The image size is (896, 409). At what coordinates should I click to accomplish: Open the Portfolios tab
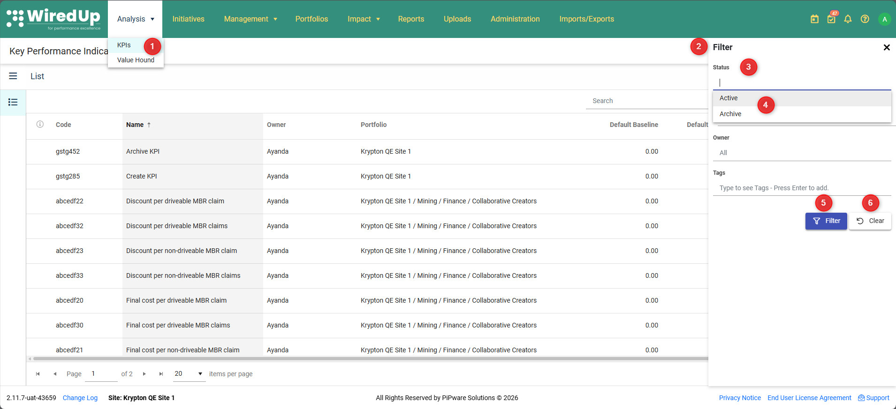(311, 19)
